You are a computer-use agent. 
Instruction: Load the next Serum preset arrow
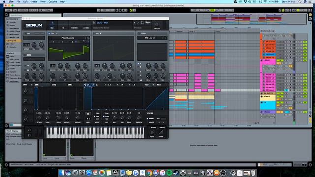[138, 23]
